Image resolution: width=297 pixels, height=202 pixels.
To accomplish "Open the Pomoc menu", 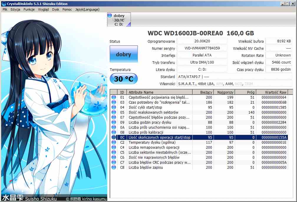I will [x=67, y=9].
